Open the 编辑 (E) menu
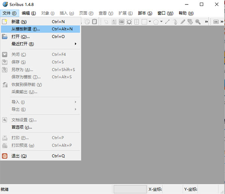225x194 pixels. 29,13
